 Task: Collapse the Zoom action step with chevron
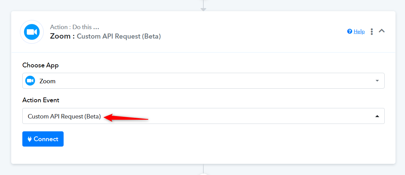coord(382,31)
